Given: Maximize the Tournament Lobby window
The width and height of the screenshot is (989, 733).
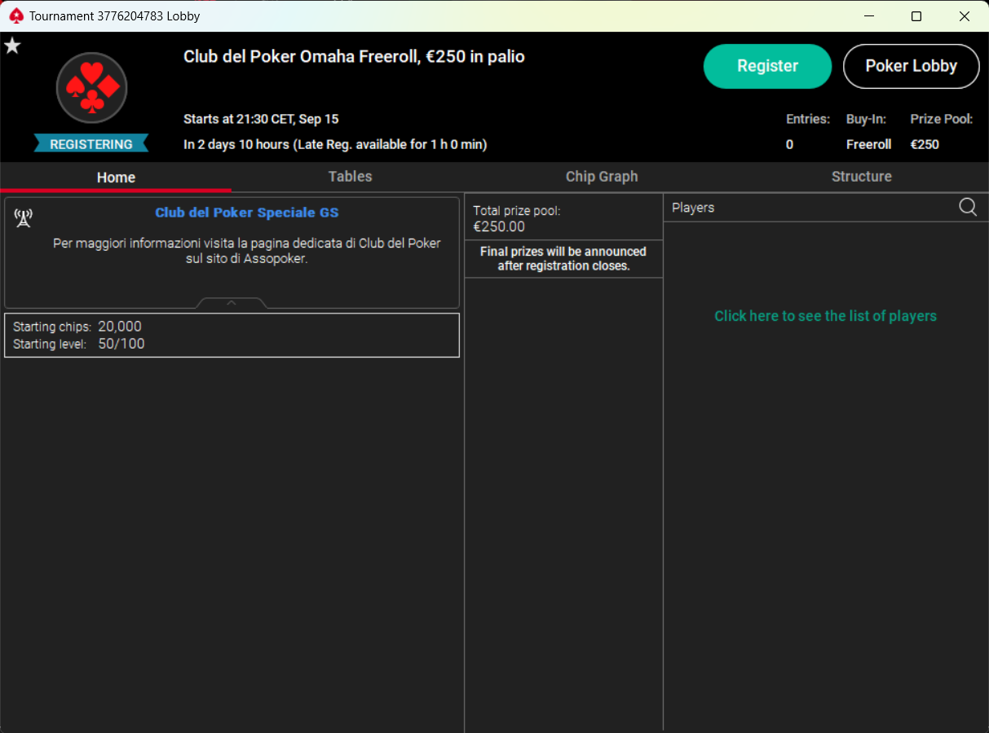Looking at the screenshot, I should coord(916,16).
